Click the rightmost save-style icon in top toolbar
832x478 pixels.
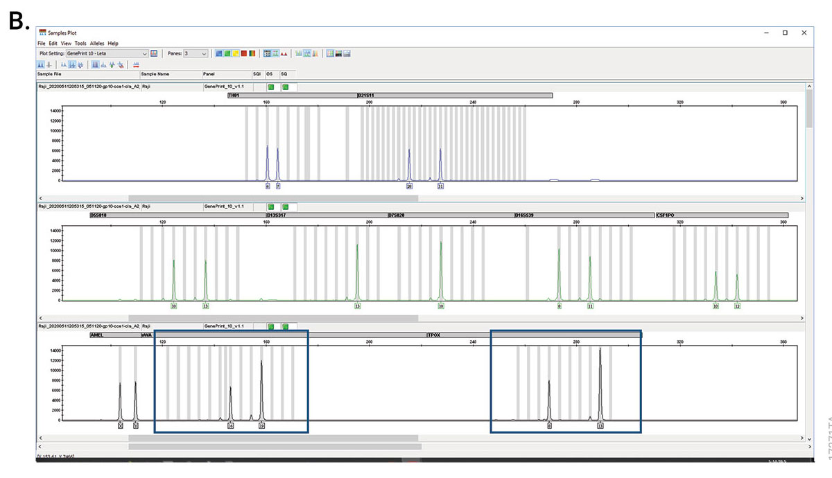[x=347, y=53]
